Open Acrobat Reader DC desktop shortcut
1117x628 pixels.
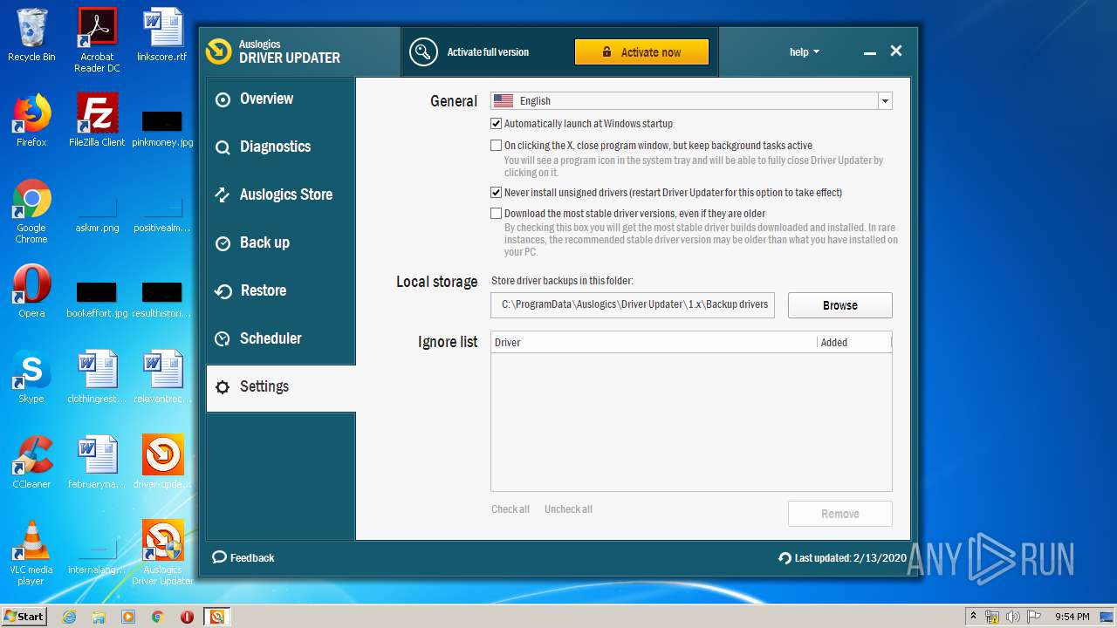coord(97,40)
